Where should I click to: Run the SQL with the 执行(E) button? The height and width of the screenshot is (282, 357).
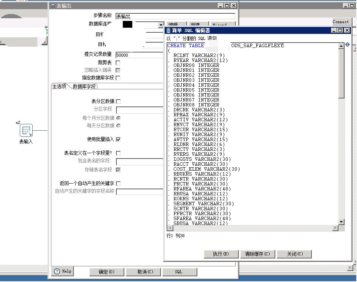pos(221,254)
